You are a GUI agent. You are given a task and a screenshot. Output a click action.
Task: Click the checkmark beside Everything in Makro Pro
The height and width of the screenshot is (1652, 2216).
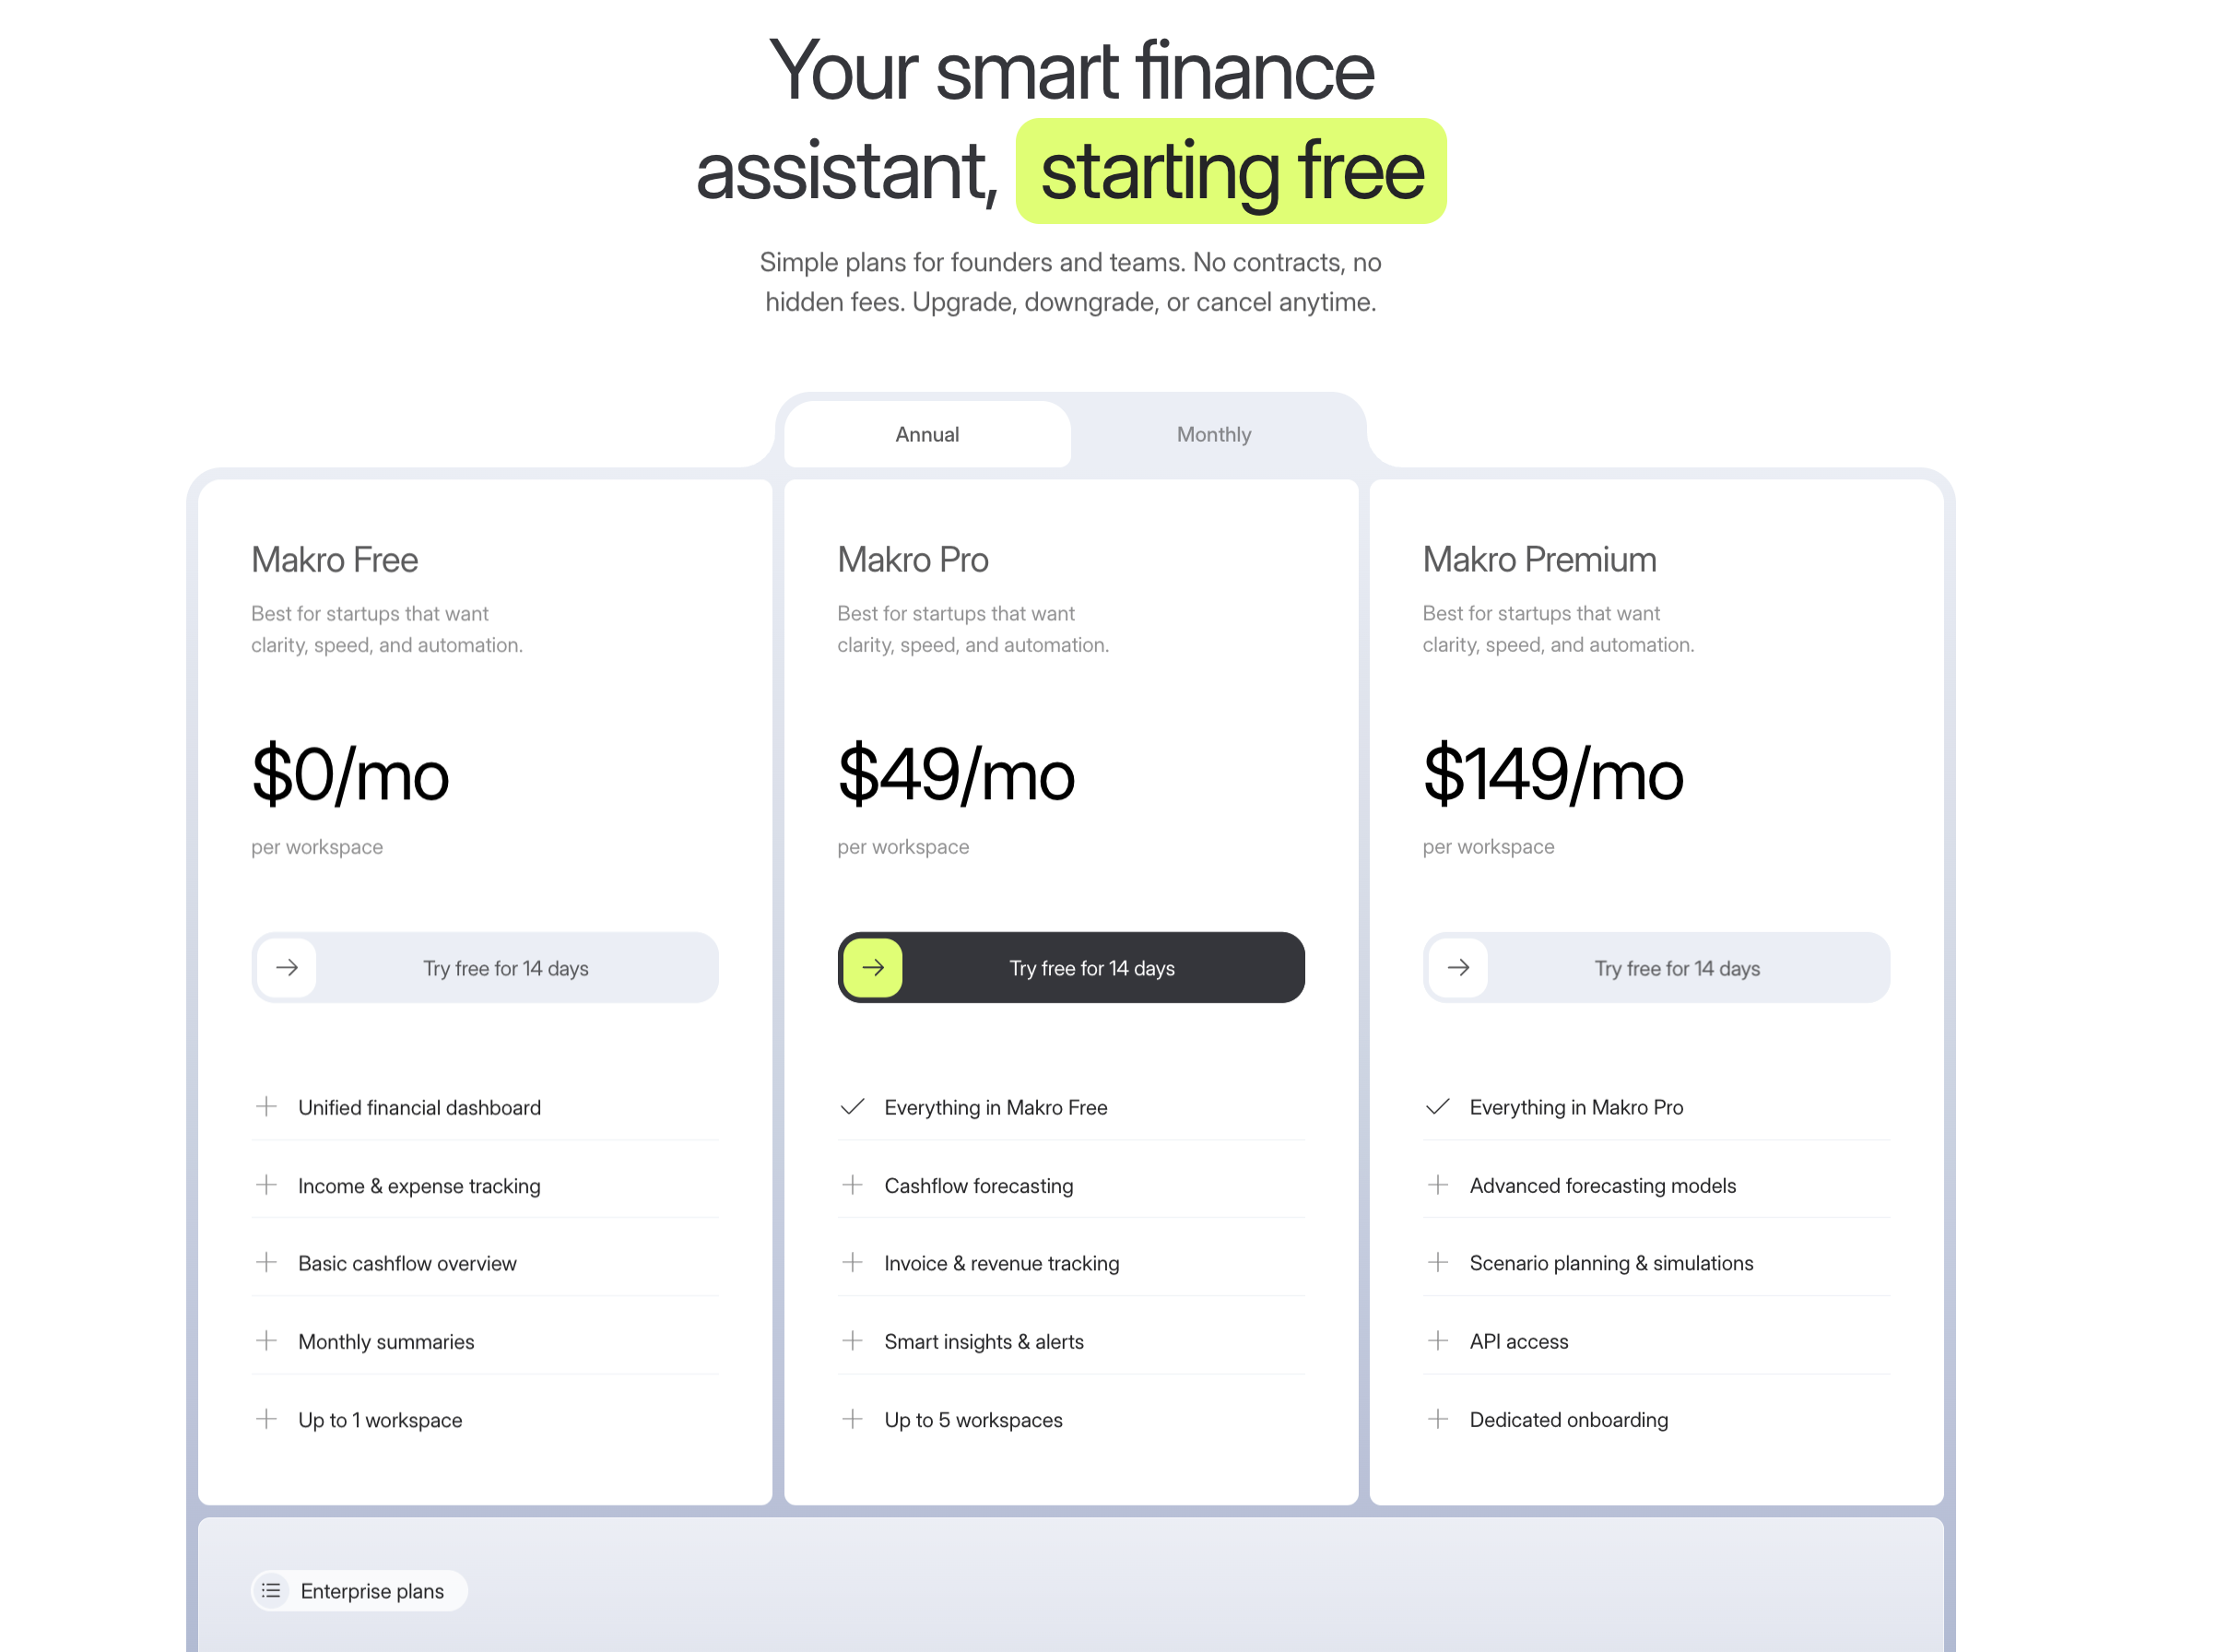[1437, 1106]
